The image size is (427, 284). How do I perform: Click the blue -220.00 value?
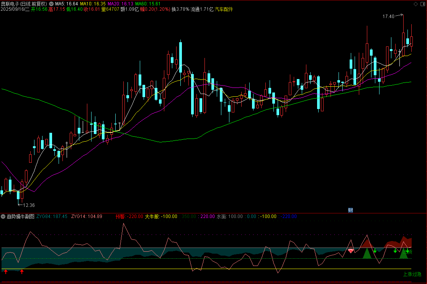tap(289, 216)
